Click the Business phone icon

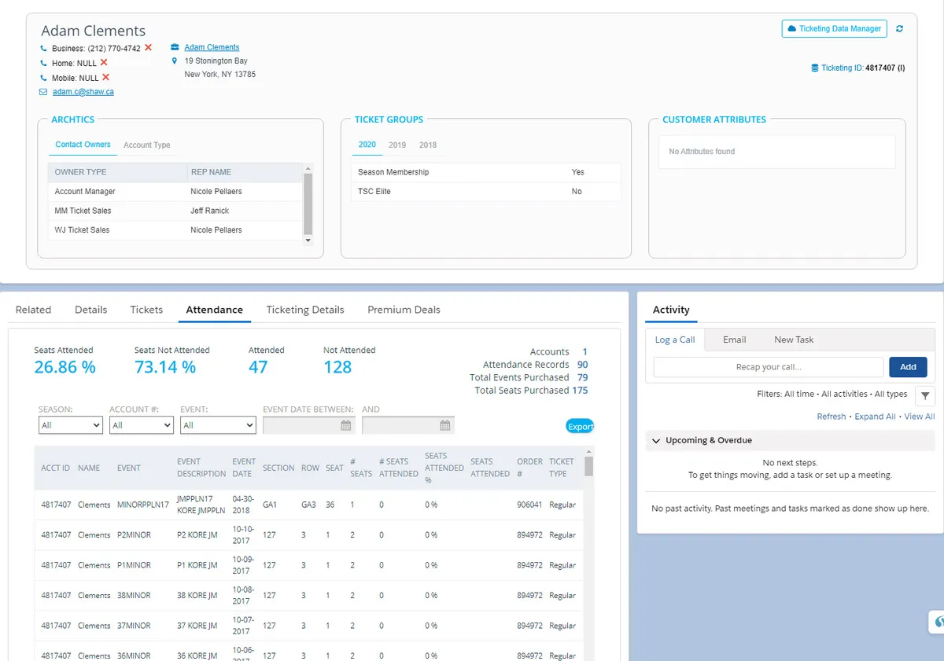(43, 49)
